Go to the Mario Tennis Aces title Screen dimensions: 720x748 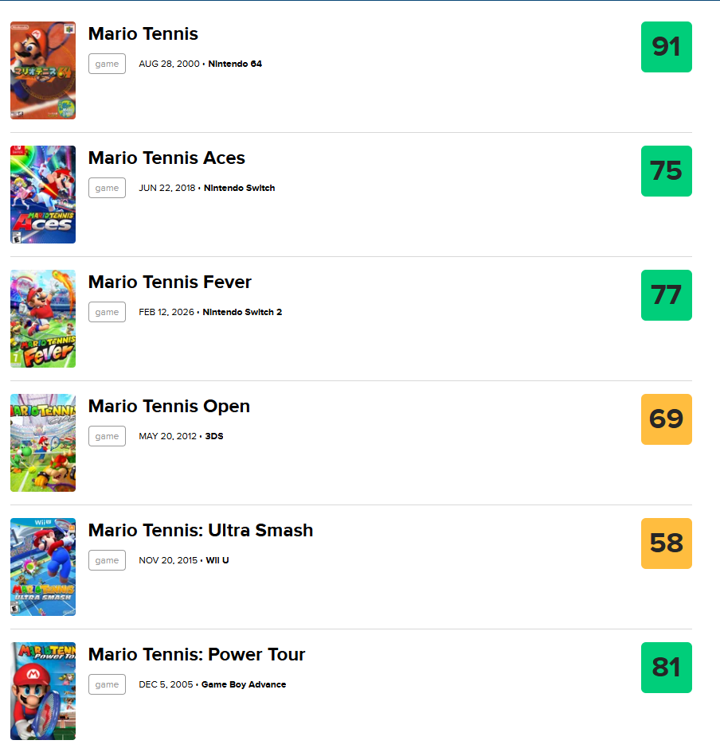tap(166, 158)
